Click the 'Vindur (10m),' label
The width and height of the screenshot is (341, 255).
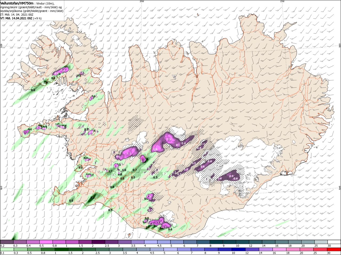pos(45,3)
